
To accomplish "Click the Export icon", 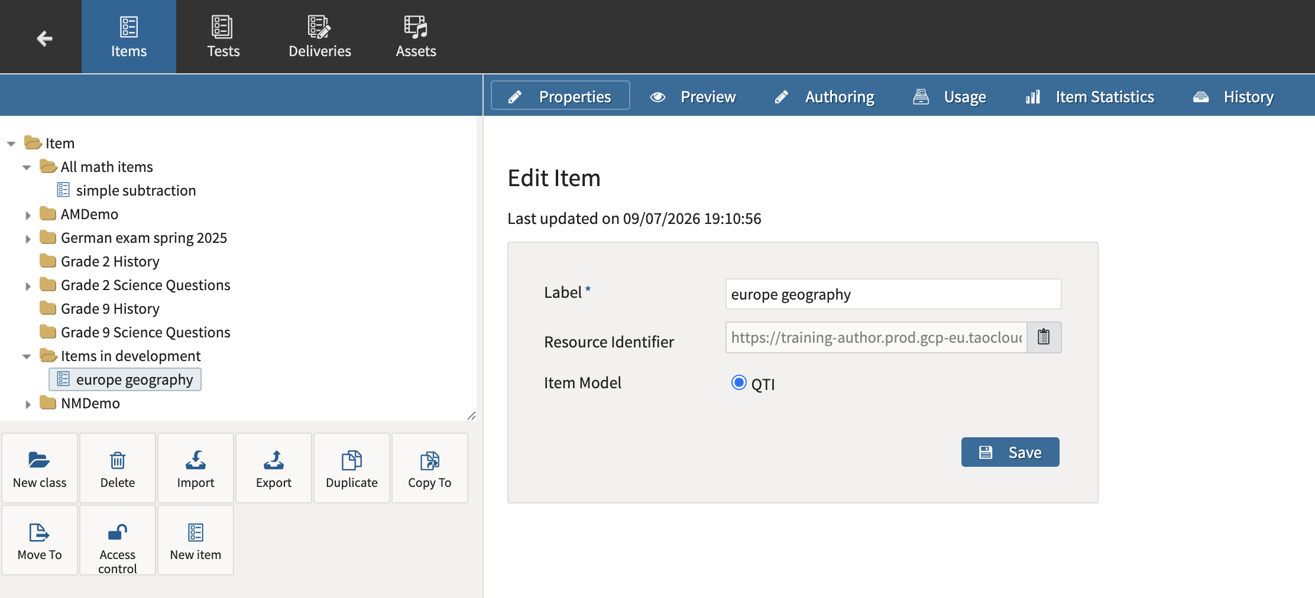I will click(x=274, y=460).
